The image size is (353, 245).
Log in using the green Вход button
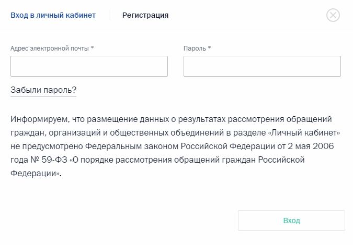click(291, 220)
